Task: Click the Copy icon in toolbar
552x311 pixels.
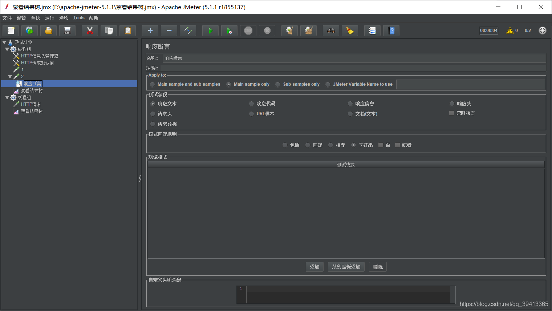Action: (x=109, y=31)
